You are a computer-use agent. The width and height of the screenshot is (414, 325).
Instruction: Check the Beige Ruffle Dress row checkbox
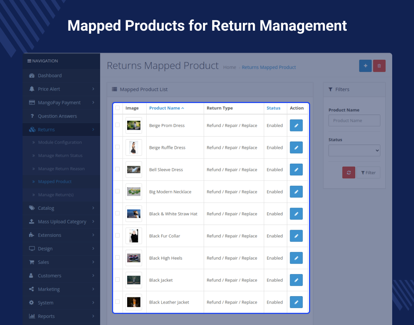118,147
